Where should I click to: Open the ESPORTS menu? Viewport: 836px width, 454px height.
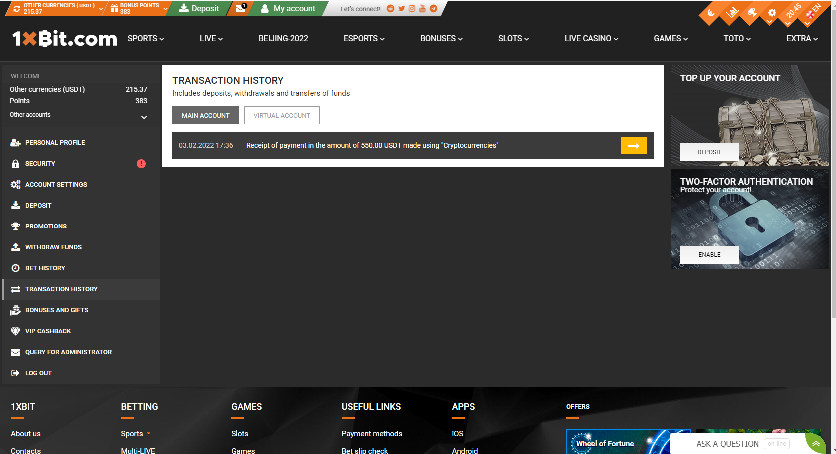364,38
